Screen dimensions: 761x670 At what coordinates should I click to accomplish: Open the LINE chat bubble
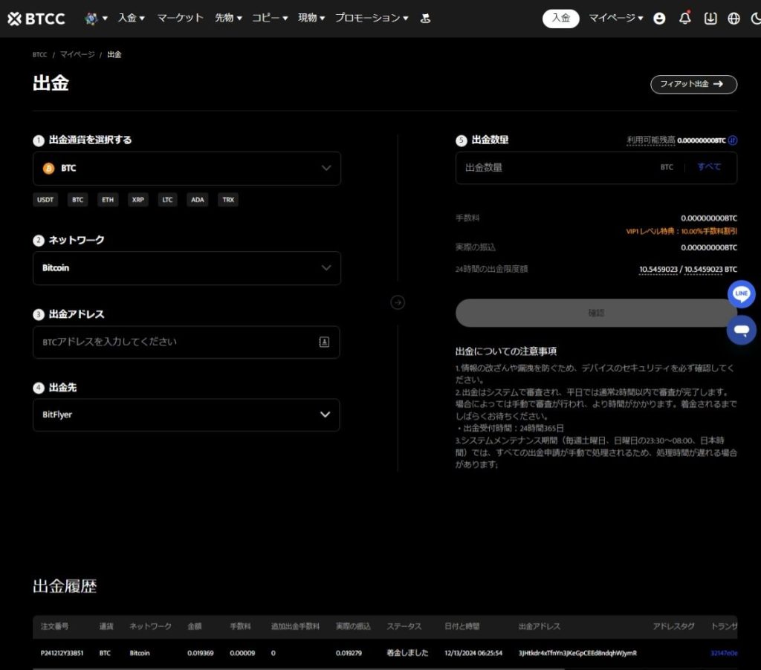pyautogui.click(x=741, y=294)
